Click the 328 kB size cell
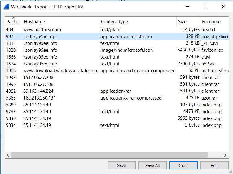Image resolution: width=233 pixels, height=174 pixels. click(193, 36)
